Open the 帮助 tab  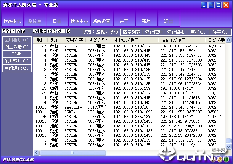click(x=146, y=18)
